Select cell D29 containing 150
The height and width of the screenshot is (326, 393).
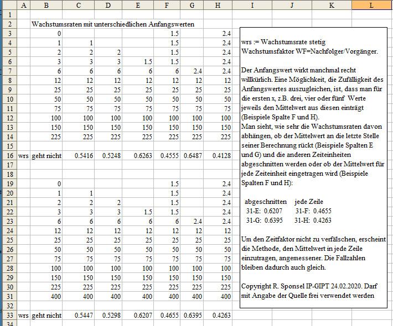[x=108, y=278]
